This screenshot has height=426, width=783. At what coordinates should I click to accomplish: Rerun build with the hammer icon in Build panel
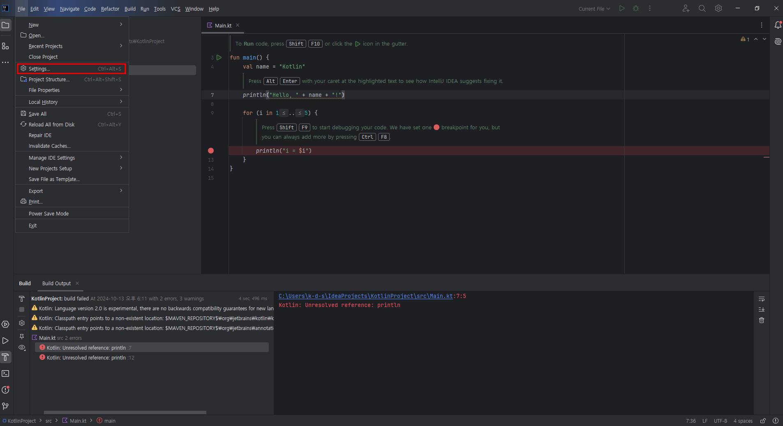pyautogui.click(x=22, y=299)
